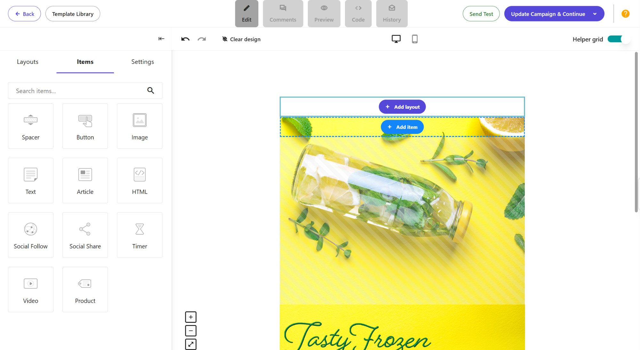Image resolution: width=640 pixels, height=350 pixels.
Task: Switch to the Items tab
Action: (x=85, y=62)
